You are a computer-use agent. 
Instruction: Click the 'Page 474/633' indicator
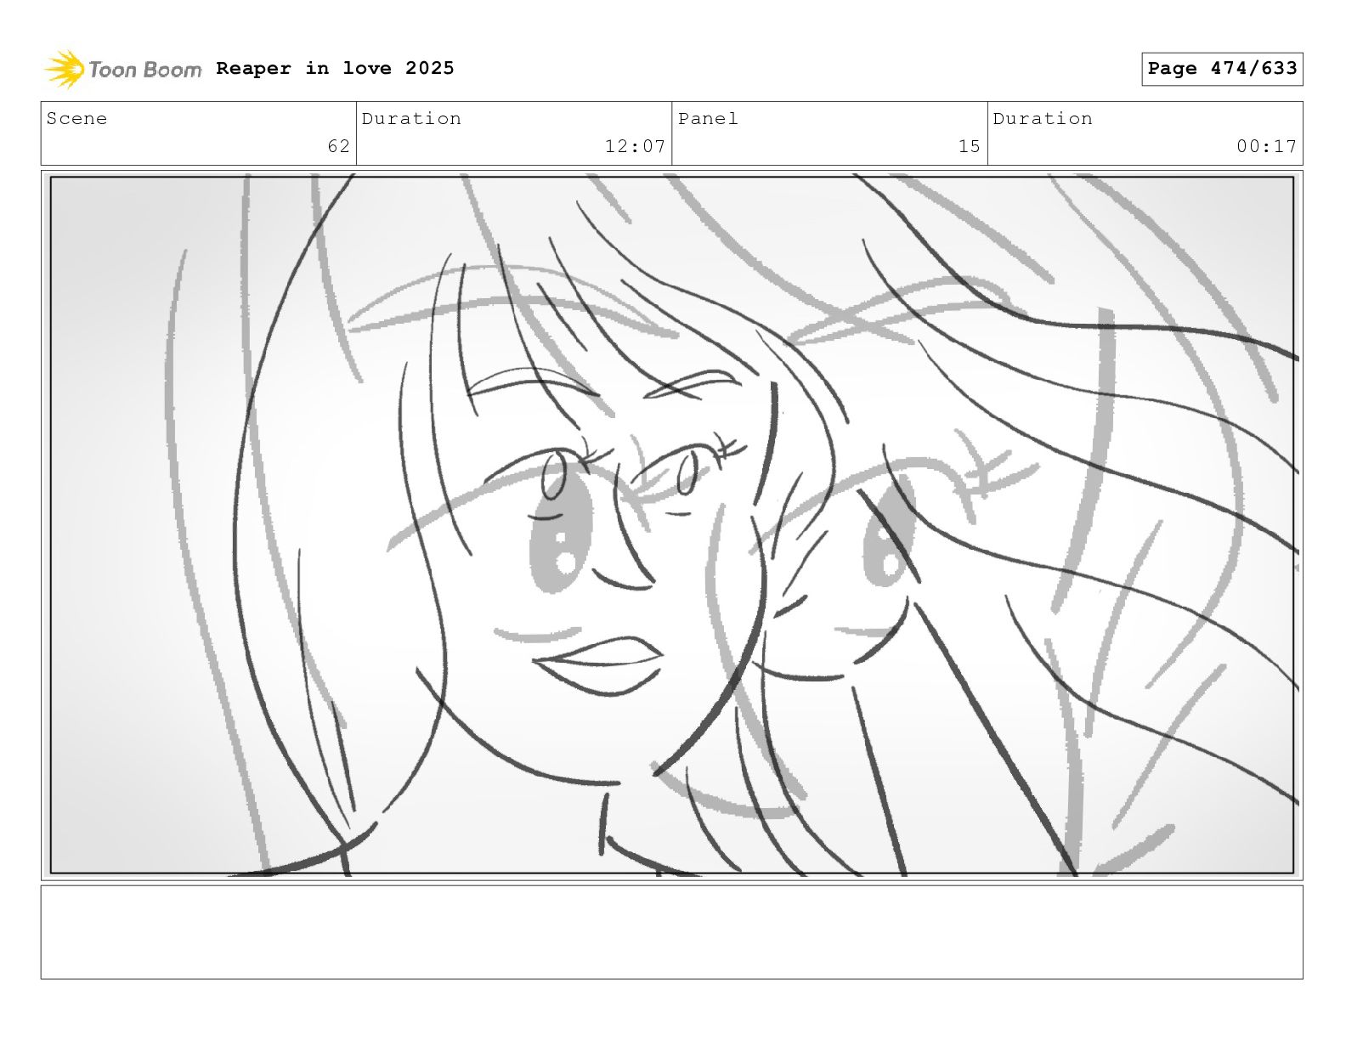click(1222, 69)
